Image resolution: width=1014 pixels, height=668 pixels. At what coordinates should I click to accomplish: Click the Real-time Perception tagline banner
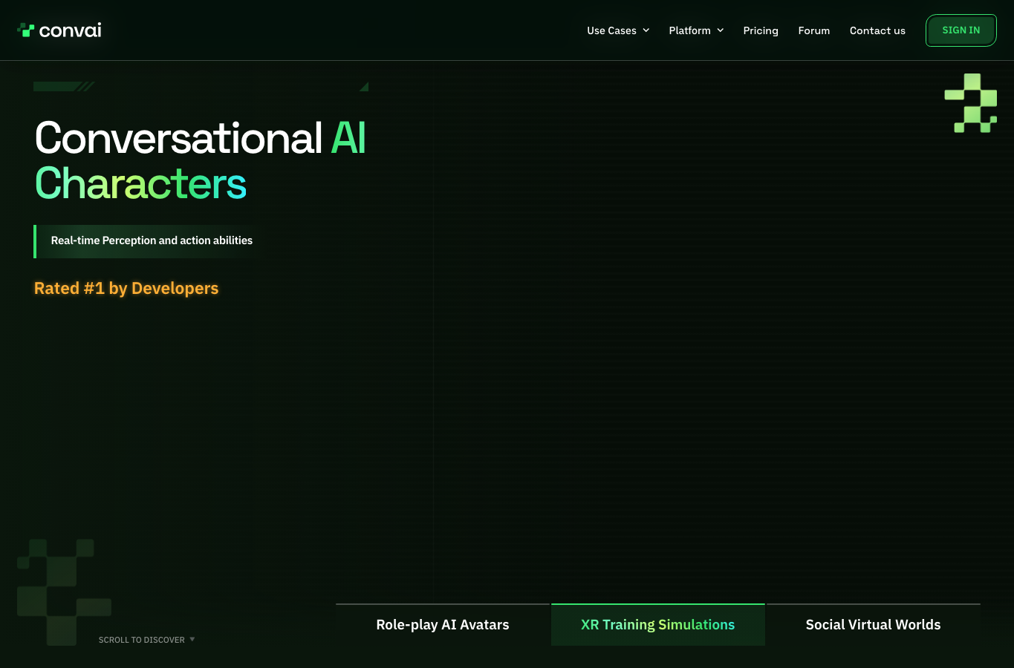149,241
